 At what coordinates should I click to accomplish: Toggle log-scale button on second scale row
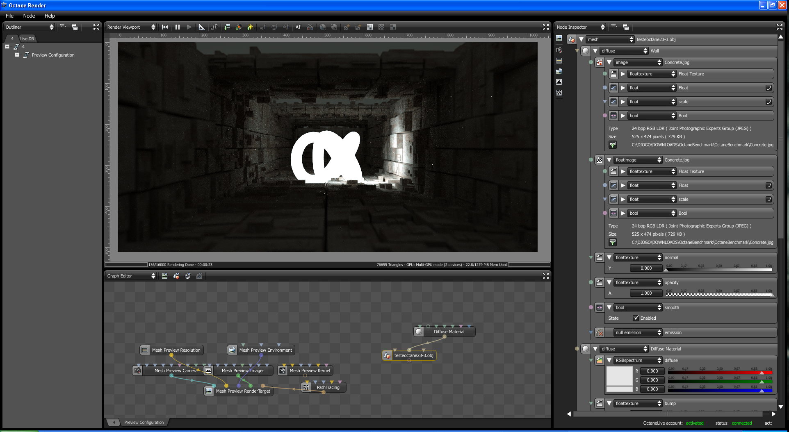[768, 199]
